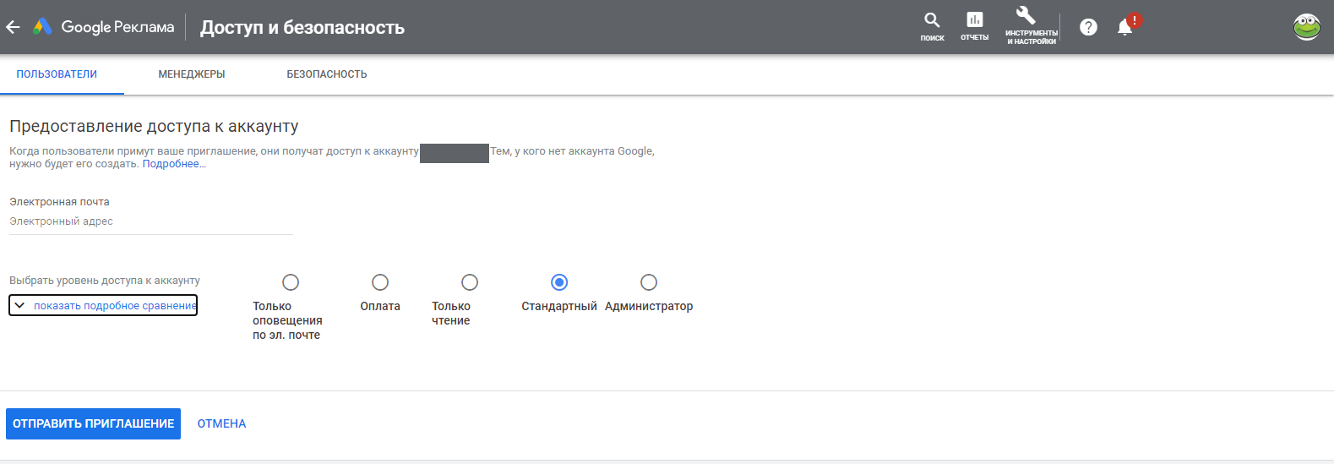This screenshot has height=464, width=1334.
Task: Click the 'Отмена' button
Action: point(221,423)
